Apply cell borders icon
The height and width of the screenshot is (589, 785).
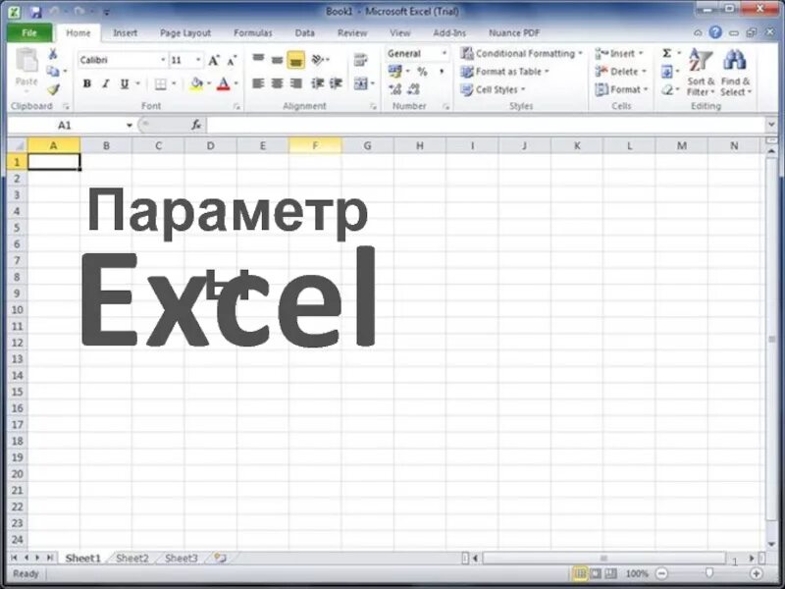click(x=160, y=84)
